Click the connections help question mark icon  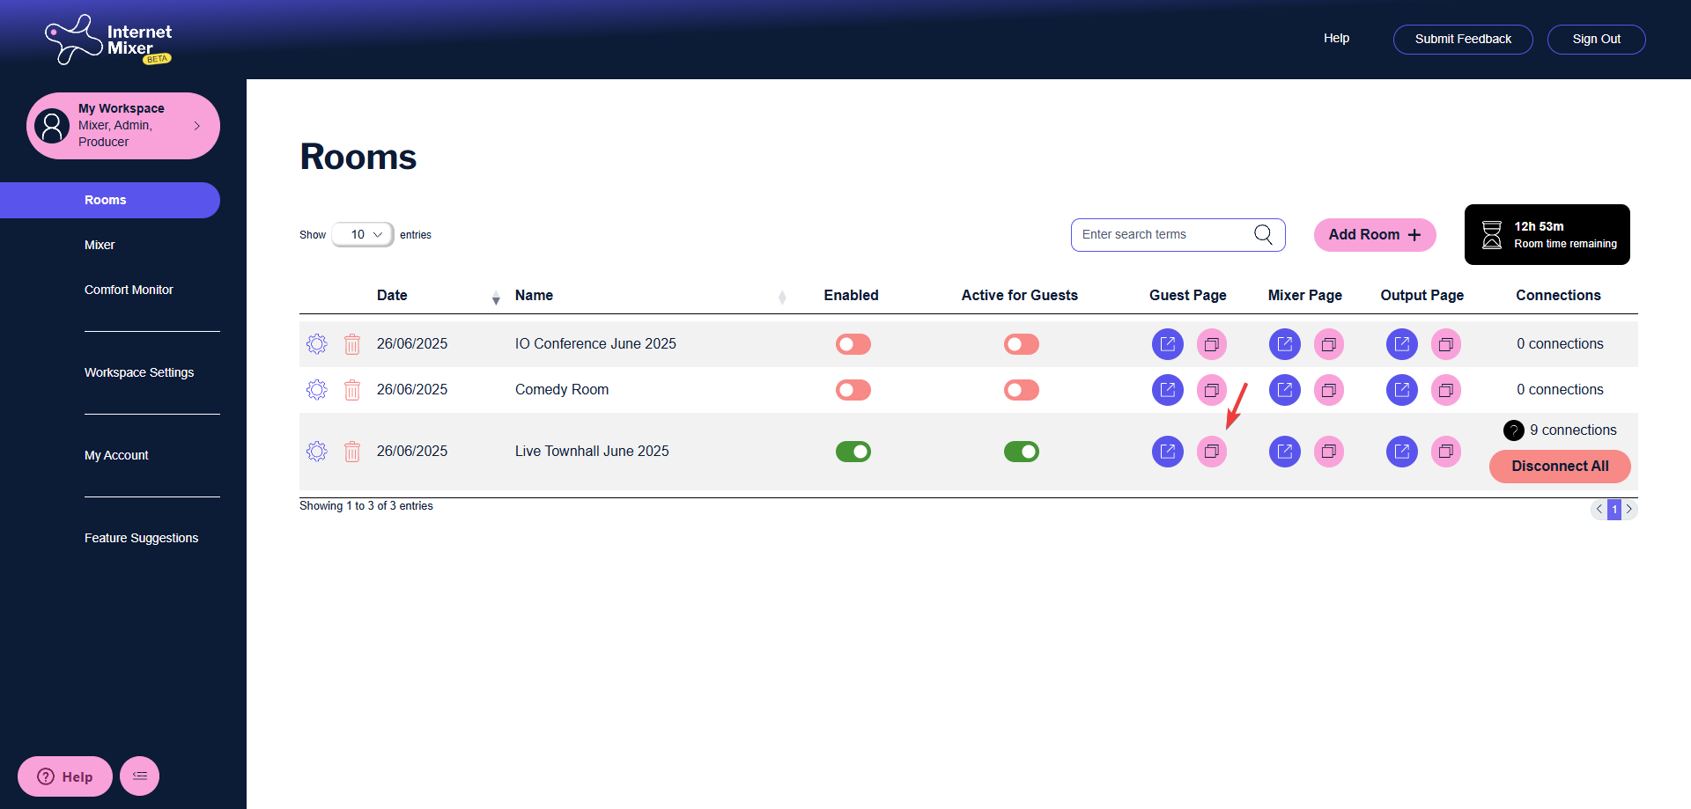pos(1513,430)
